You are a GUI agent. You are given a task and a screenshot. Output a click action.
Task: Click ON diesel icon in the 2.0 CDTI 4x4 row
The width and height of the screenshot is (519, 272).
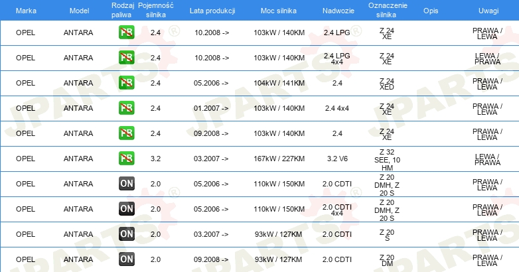pyautogui.click(x=127, y=209)
